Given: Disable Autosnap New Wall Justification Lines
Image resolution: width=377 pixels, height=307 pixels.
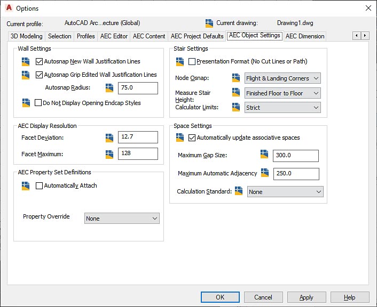Looking at the screenshot, I should click(x=39, y=62).
